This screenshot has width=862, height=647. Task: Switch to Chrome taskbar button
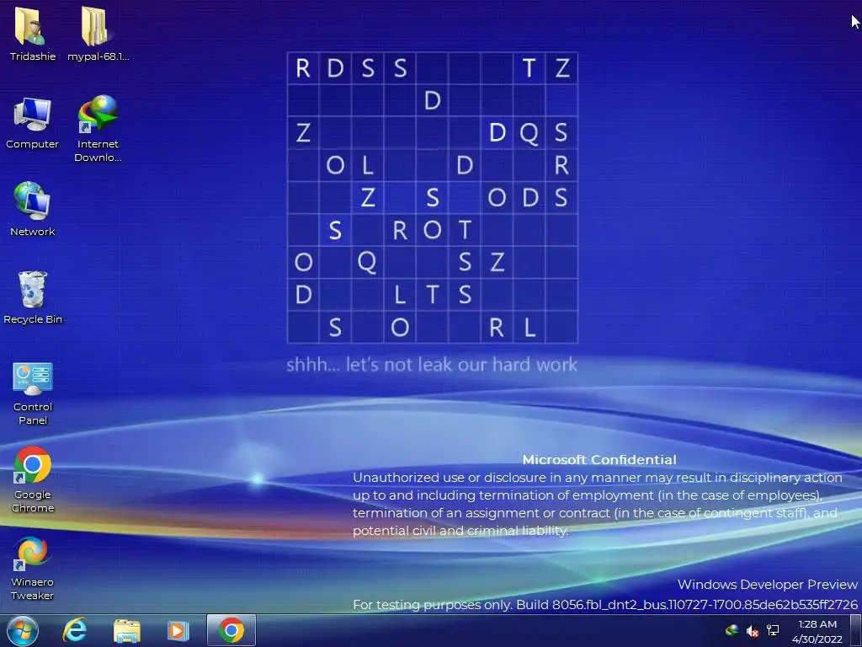click(231, 630)
